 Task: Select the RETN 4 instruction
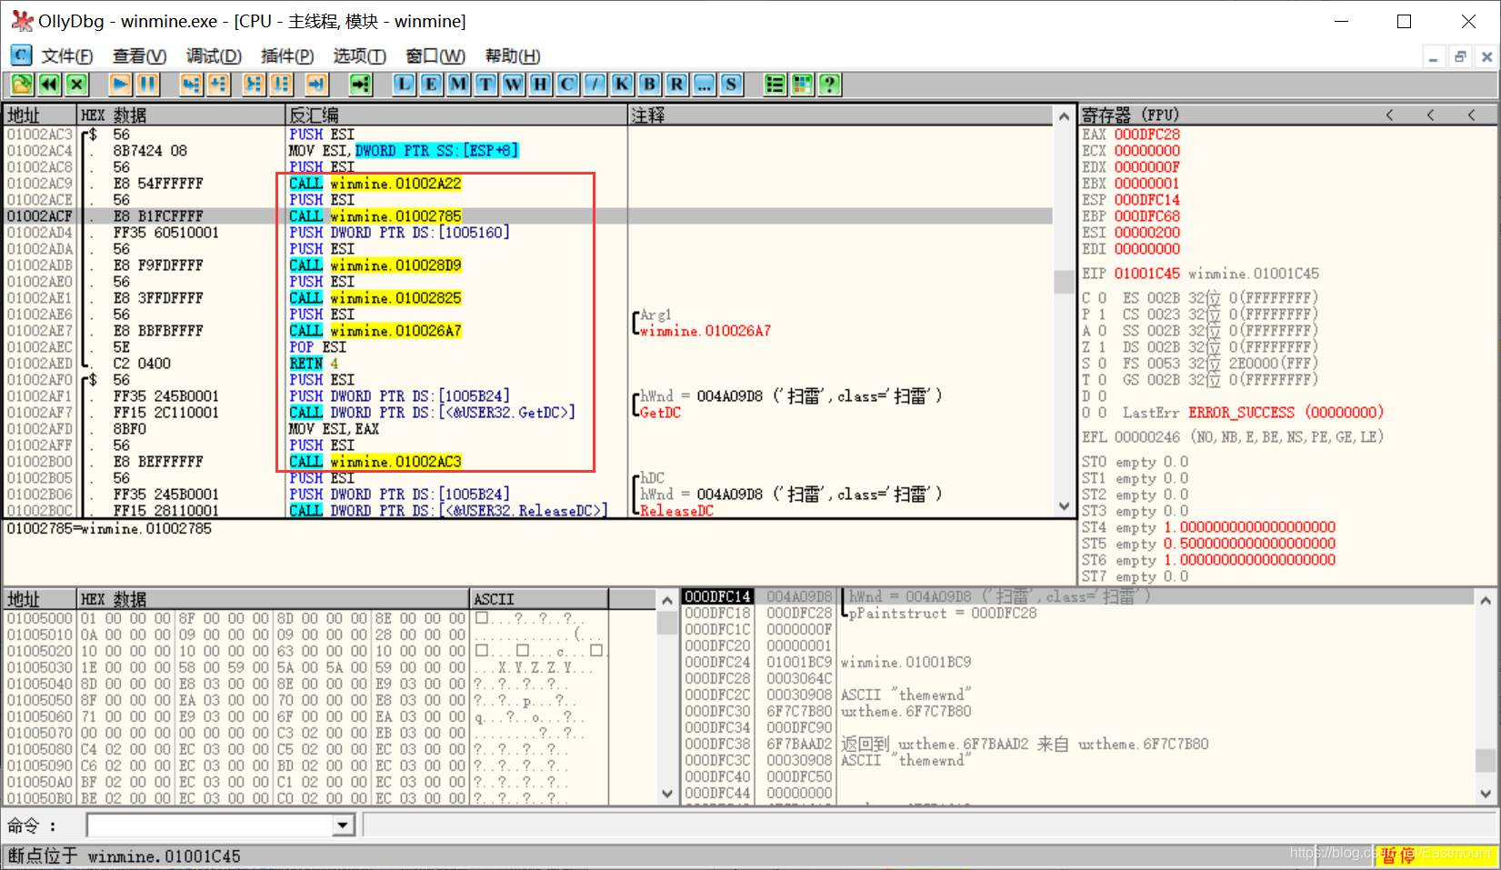(x=315, y=364)
